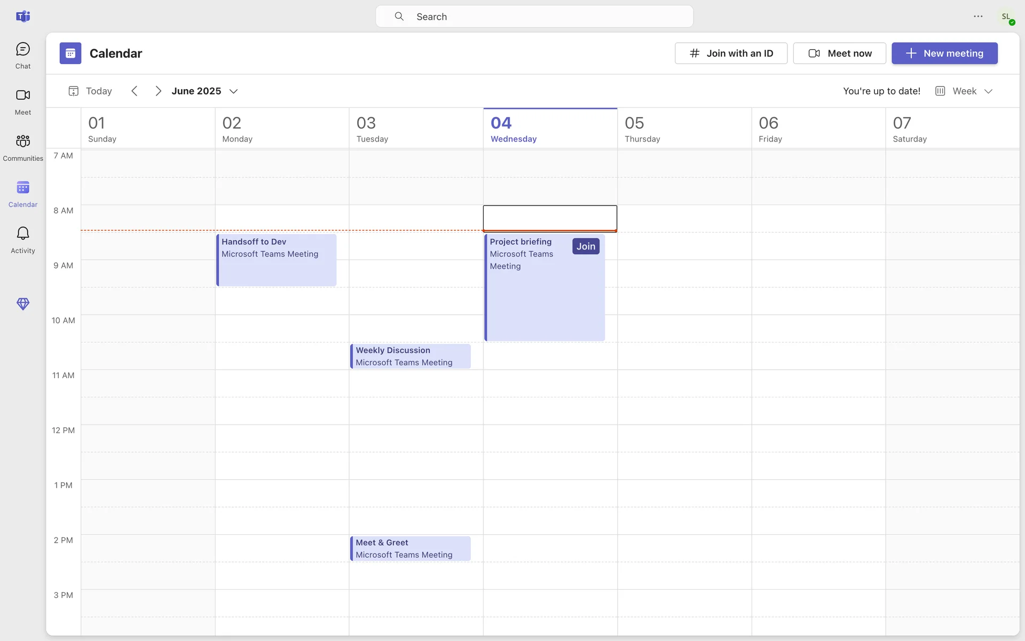
Task: Start a Meet now session
Action: 839,53
